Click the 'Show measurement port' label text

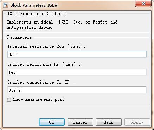(39, 99)
